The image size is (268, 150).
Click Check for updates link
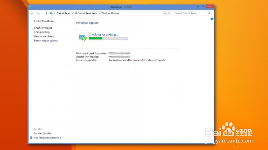[x=43, y=28]
